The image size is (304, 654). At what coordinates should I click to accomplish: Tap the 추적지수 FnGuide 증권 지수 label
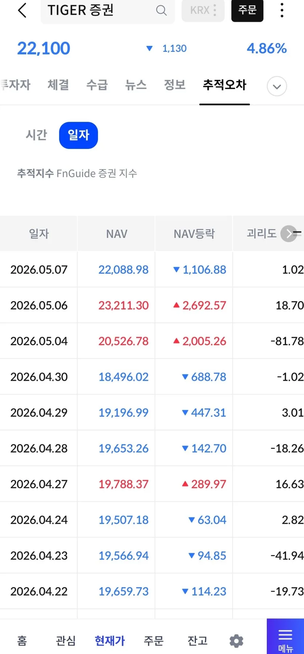77,173
